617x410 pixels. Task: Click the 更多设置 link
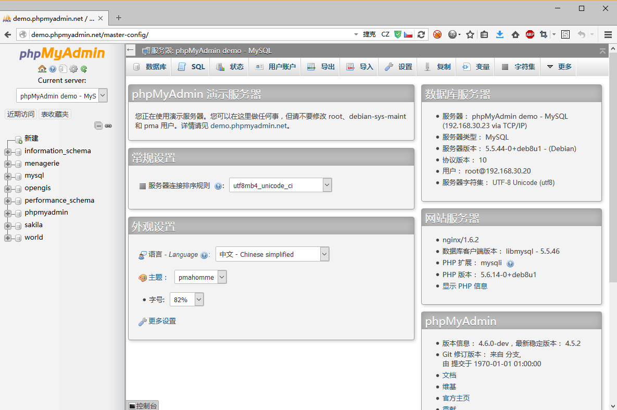click(x=162, y=321)
